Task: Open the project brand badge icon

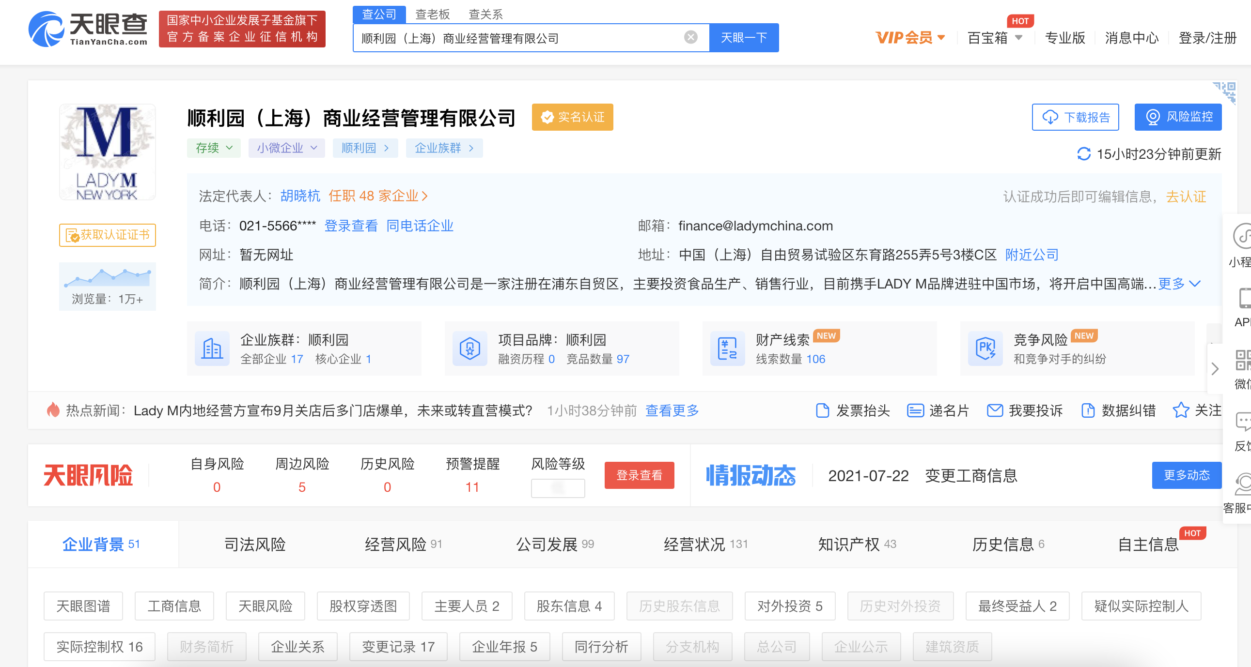Action: (469, 349)
